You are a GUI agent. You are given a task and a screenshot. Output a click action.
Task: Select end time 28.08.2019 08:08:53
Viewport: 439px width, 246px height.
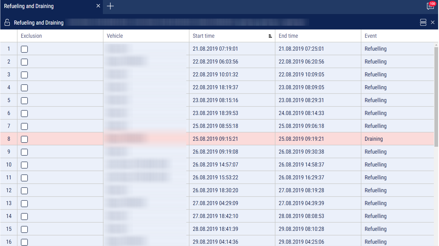pyautogui.click(x=301, y=216)
